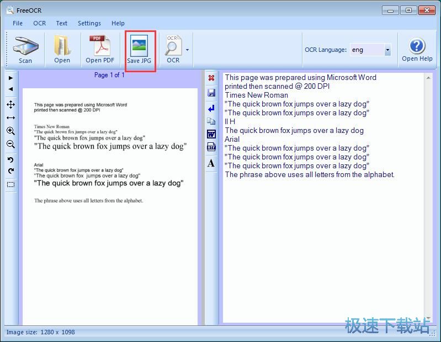Open the Text menu
Viewport: 441px width, 342px height.
pos(62,23)
